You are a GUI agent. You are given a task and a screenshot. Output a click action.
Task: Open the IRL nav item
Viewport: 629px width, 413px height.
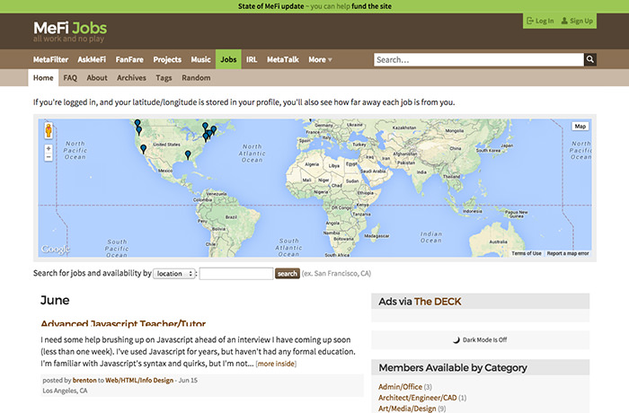pos(252,59)
